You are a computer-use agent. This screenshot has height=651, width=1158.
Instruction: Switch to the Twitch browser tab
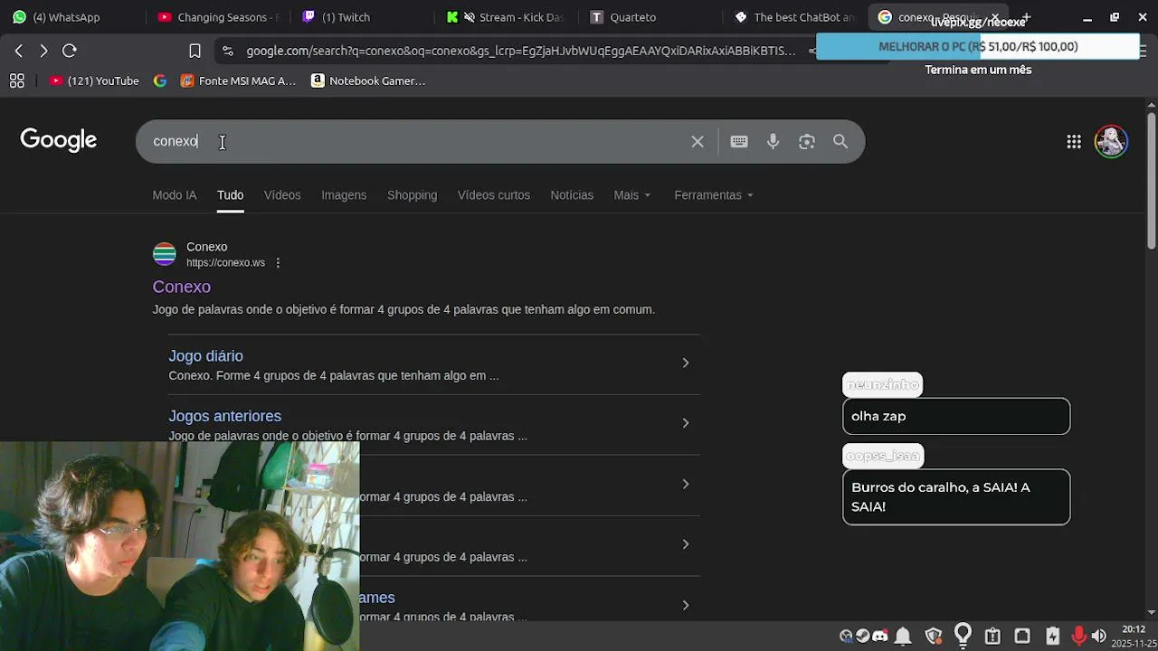[x=362, y=17]
